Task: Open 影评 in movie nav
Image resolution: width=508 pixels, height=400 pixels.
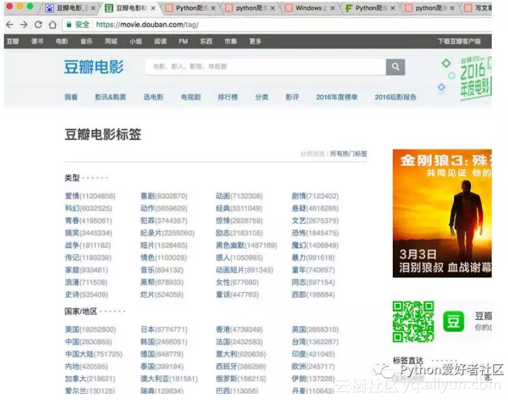Action: [x=292, y=97]
